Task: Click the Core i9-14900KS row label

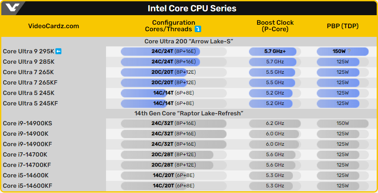Action: [27, 123]
